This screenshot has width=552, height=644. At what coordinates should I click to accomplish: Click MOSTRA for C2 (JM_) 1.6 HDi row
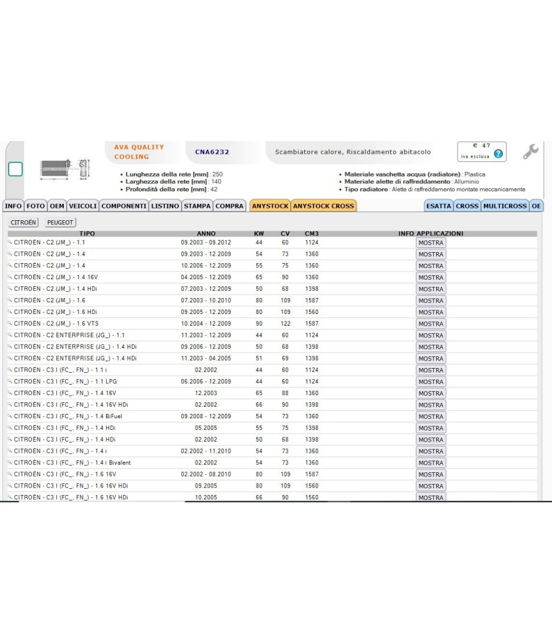[x=431, y=312]
